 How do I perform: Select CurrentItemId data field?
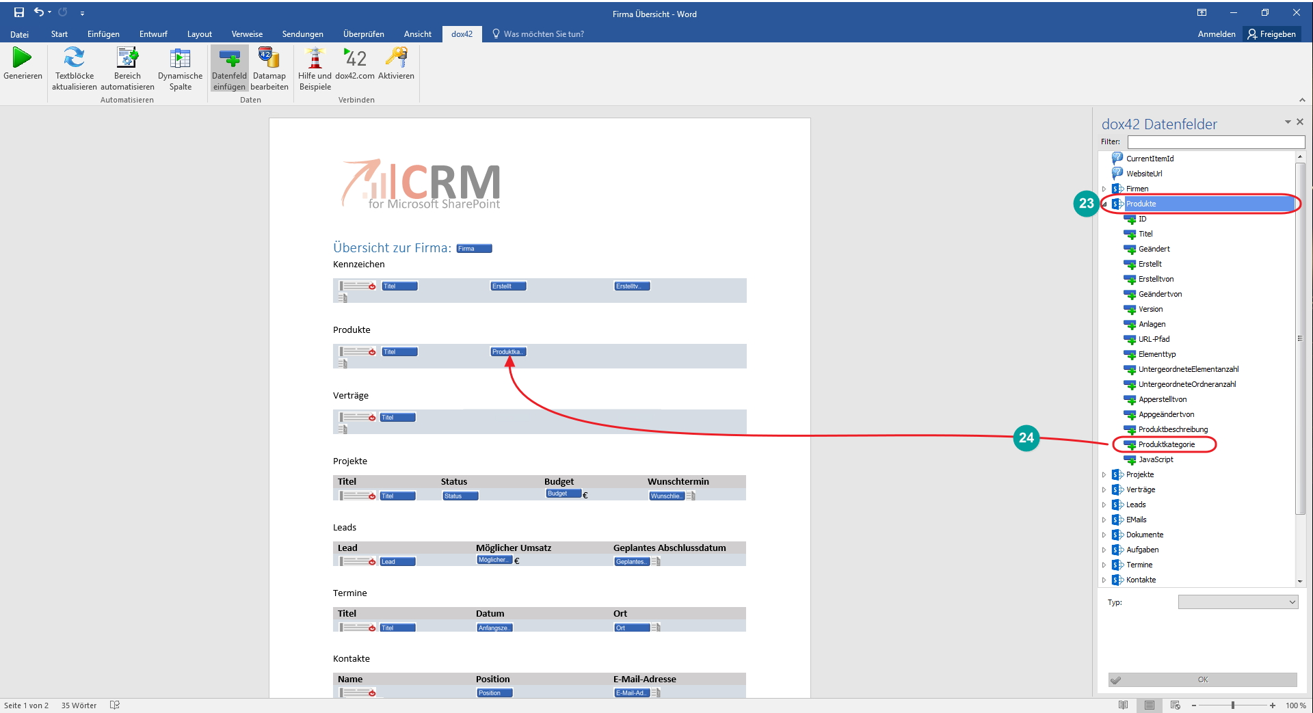point(1150,159)
